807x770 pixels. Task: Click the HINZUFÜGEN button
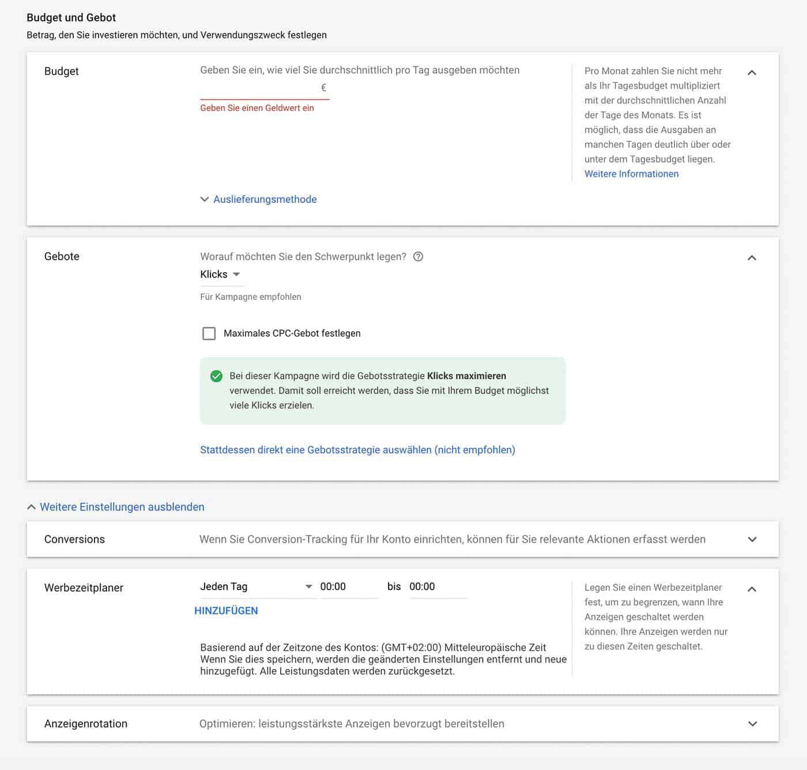(226, 611)
